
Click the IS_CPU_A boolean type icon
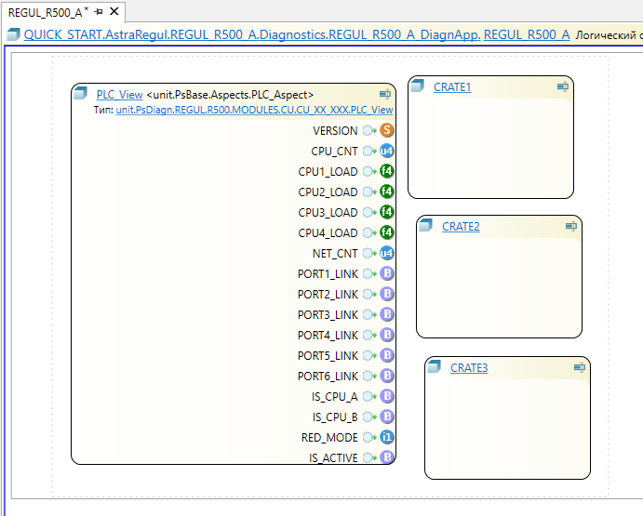point(387,397)
